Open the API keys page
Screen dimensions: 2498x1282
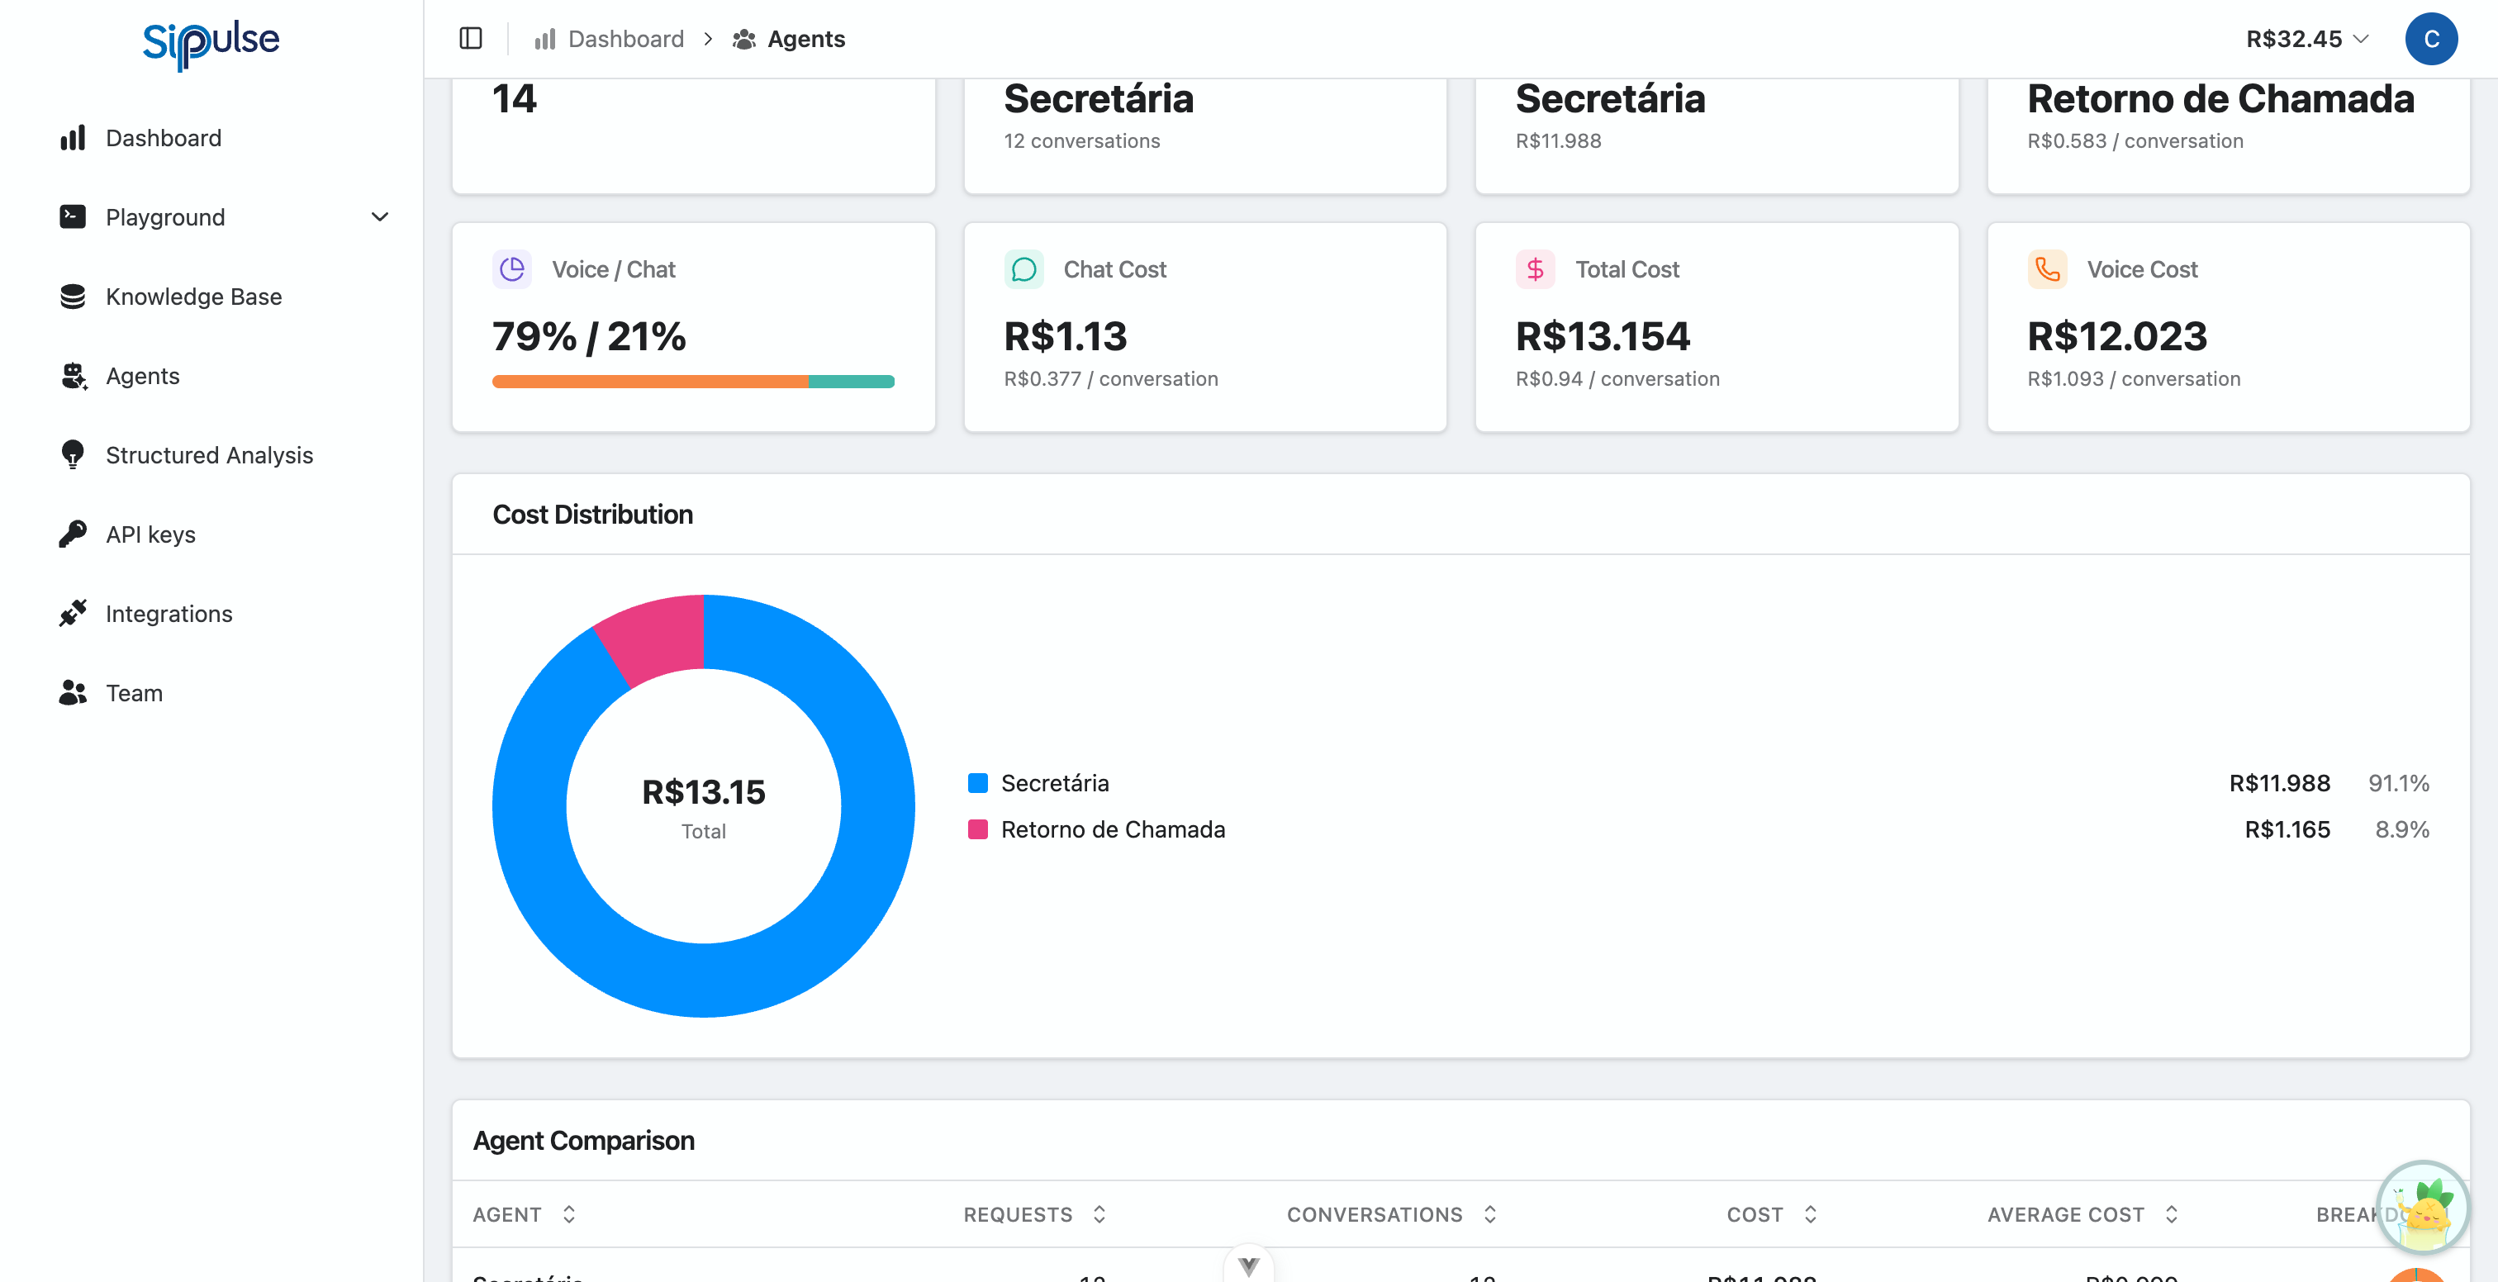tap(150, 534)
